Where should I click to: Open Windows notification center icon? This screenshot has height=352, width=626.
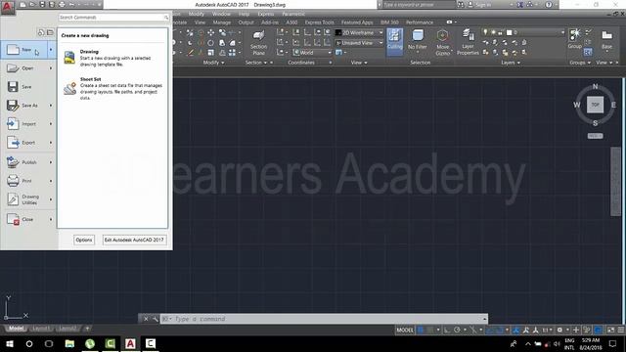(613, 343)
